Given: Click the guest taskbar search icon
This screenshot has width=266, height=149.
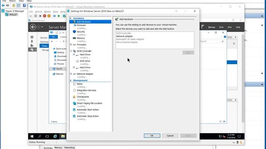Looking at the screenshot, I should pyautogui.click(x=39, y=136).
